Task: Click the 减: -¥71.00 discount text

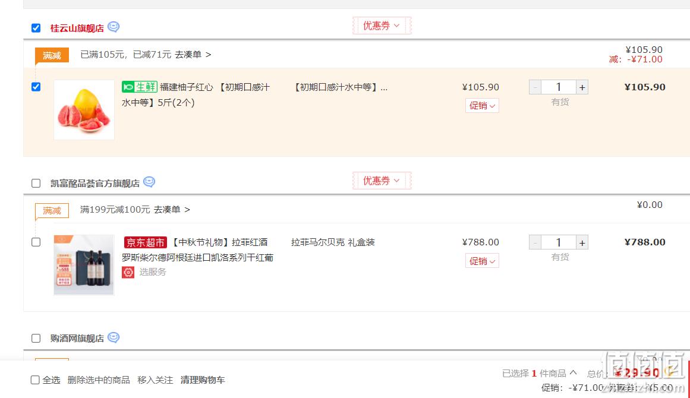Action: click(635, 59)
